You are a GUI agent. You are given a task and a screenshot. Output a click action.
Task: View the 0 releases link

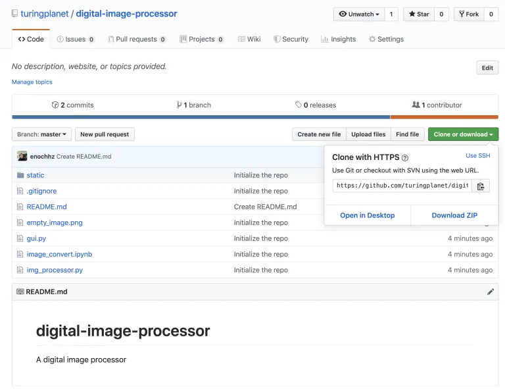pyautogui.click(x=316, y=105)
